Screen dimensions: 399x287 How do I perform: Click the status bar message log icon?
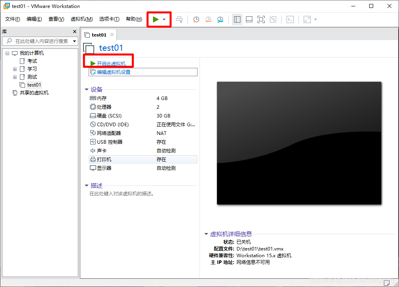coord(387,283)
